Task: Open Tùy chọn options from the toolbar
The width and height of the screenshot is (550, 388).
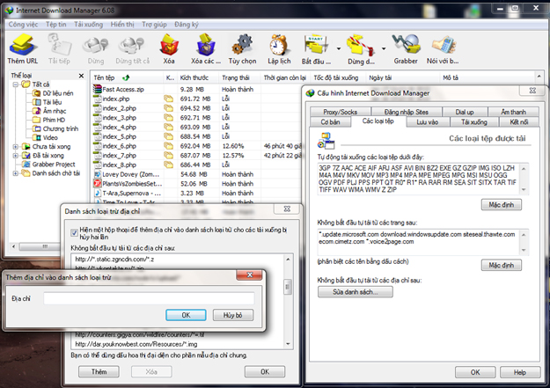Action: point(242,44)
